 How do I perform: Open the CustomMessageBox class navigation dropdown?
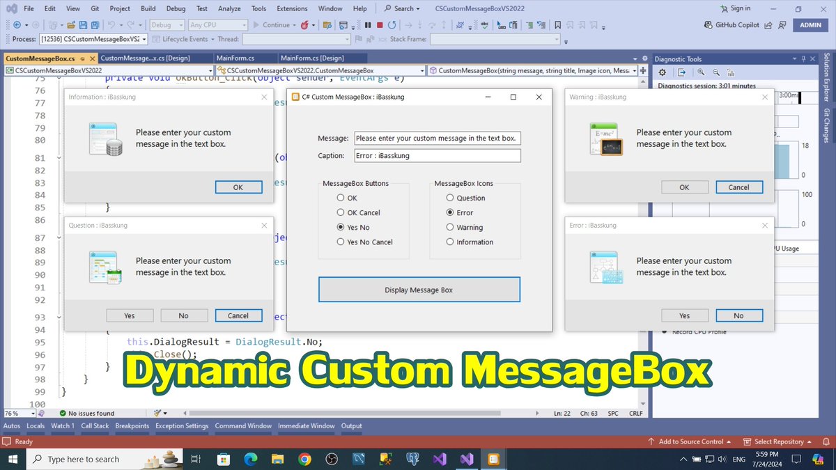click(320, 70)
